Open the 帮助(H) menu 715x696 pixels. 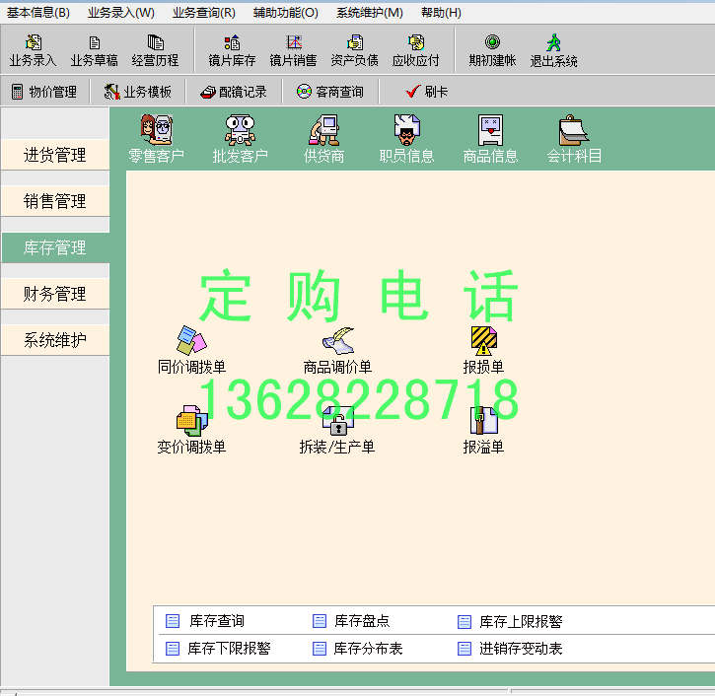441,12
